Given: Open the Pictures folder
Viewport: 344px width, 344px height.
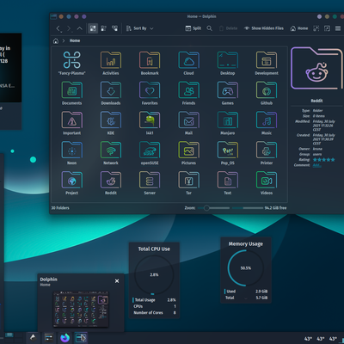Looking at the screenshot, I should 188,153.
